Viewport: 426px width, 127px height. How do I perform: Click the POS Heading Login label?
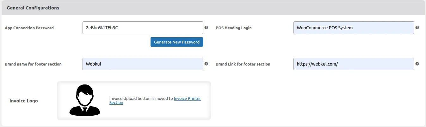pos(233,28)
